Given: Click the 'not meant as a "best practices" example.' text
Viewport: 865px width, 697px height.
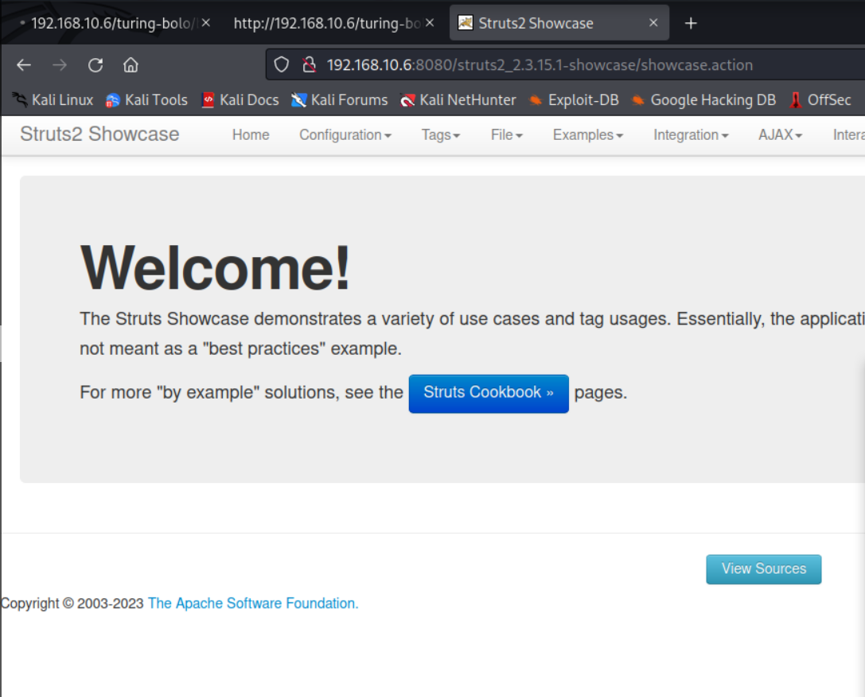Looking at the screenshot, I should pyautogui.click(x=240, y=348).
